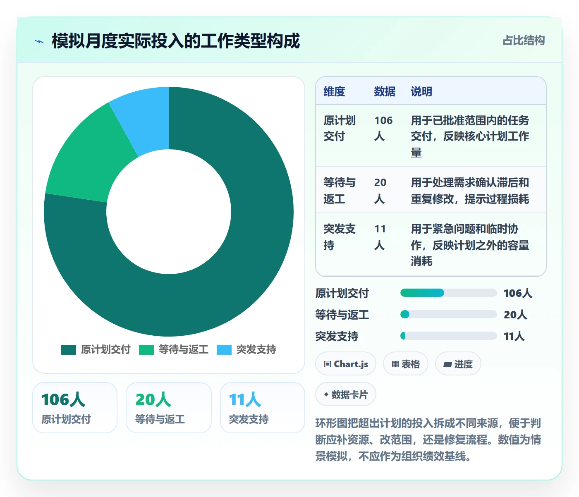Click the dark green 原计划交付 legend swatch
Image resolution: width=579 pixels, height=497 pixels.
point(69,350)
